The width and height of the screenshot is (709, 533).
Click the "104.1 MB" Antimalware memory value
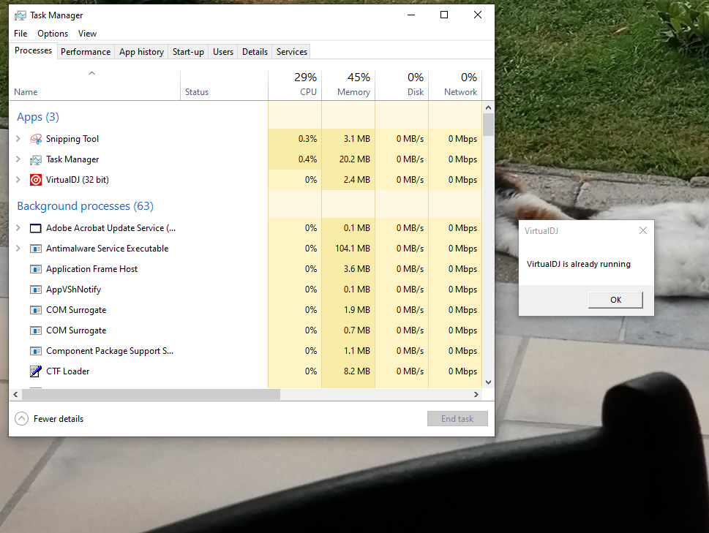point(352,249)
